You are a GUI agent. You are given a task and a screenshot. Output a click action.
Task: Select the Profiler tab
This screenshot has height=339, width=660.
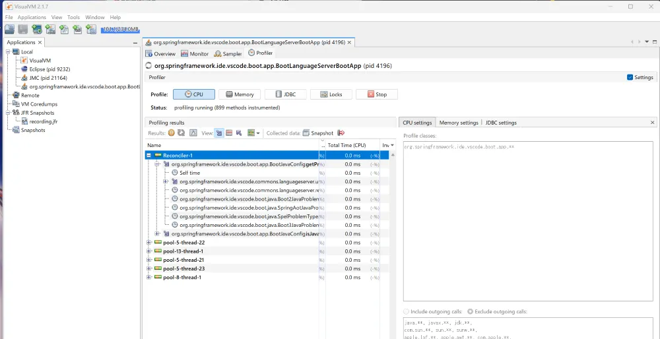point(261,53)
